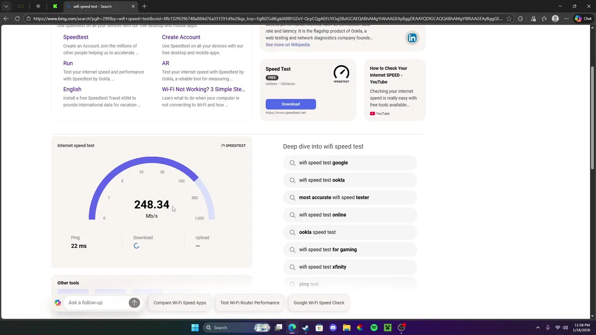Open Copilot Chat in the browser toolbar
Image resolution: width=596 pixels, height=335 pixels.
tap(583, 19)
